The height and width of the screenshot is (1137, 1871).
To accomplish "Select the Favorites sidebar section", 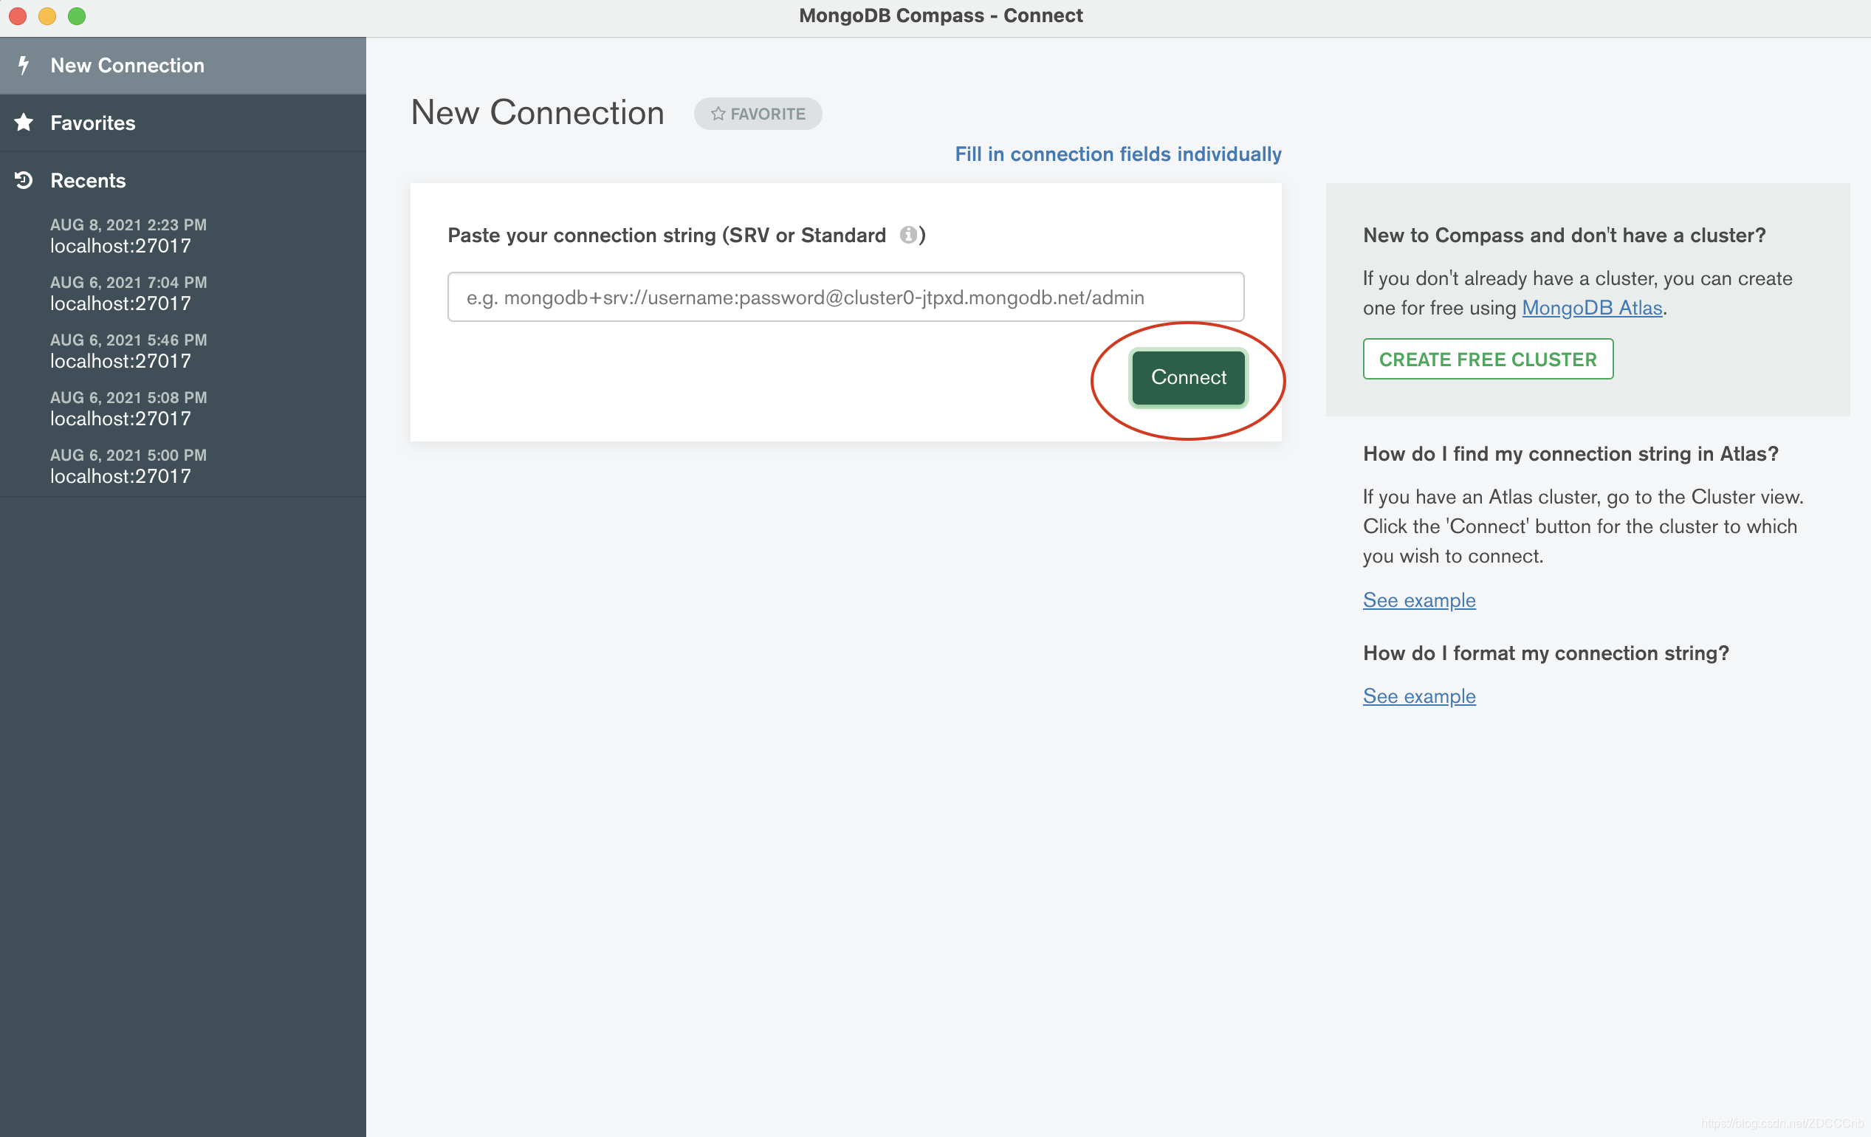I will (92, 123).
